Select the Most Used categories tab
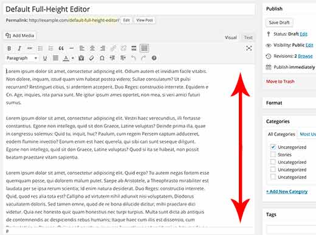 coord(307,135)
